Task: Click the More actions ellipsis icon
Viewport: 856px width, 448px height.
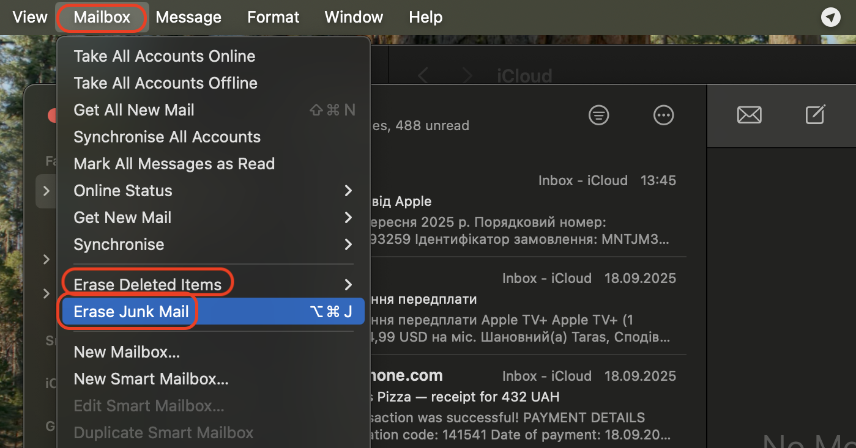Action: [663, 115]
